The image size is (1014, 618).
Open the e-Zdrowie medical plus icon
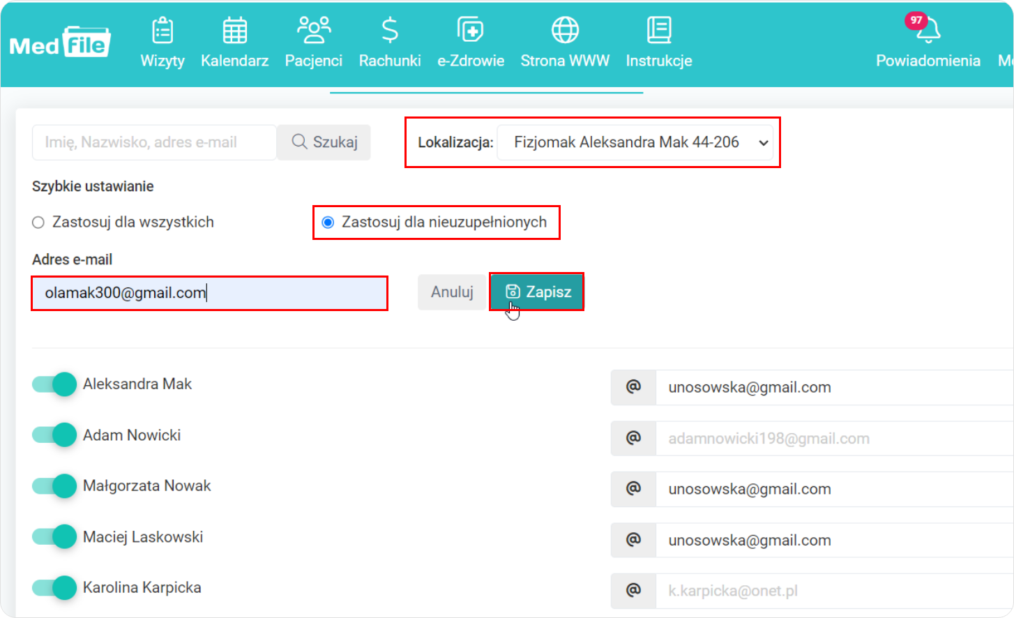(x=471, y=30)
